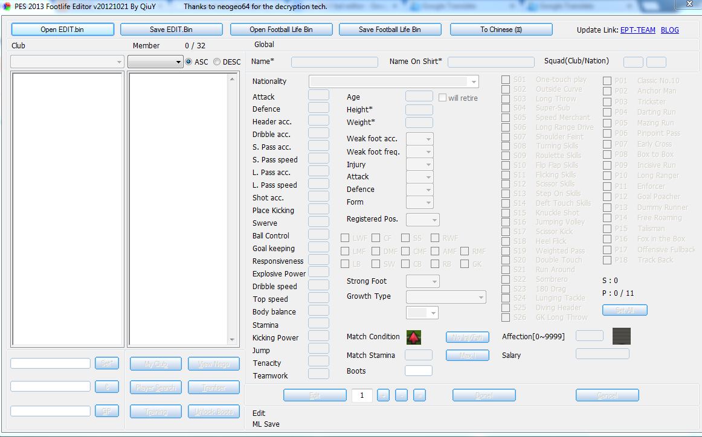Click the Player Search button

pyautogui.click(x=156, y=388)
